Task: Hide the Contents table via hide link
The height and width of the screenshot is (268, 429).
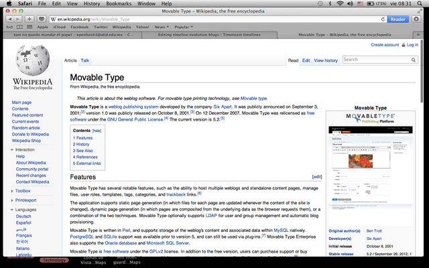Action: coord(97,131)
